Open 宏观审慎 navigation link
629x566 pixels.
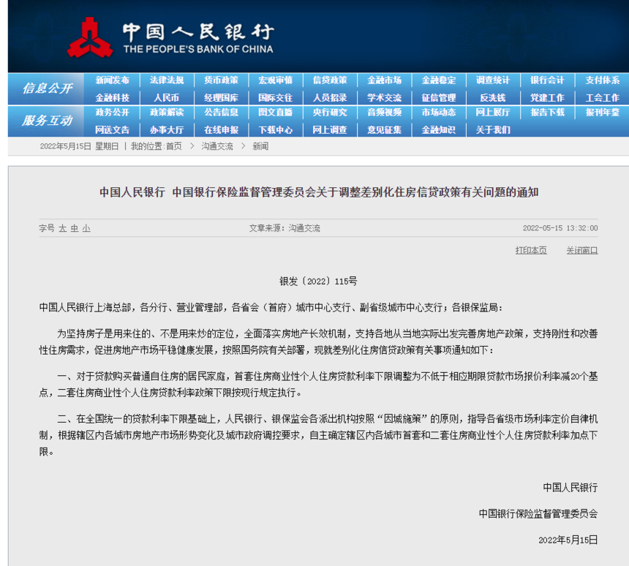pyautogui.click(x=276, y=80)
